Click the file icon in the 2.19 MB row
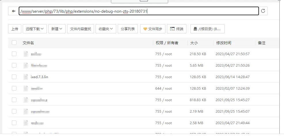 pos(26,112)
